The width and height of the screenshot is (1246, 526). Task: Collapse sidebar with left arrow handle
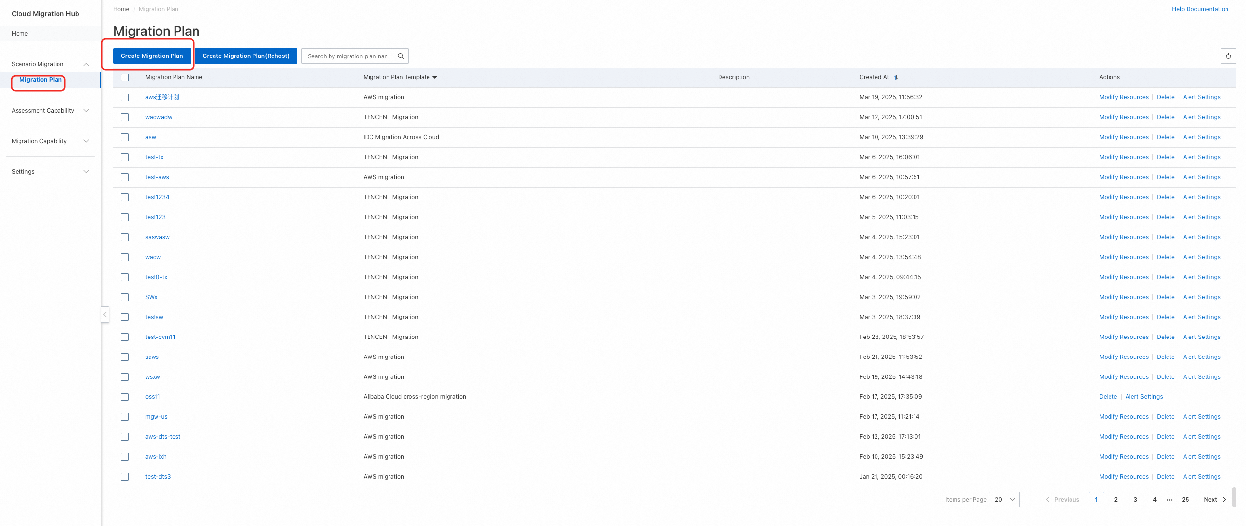tap(105, 315)
